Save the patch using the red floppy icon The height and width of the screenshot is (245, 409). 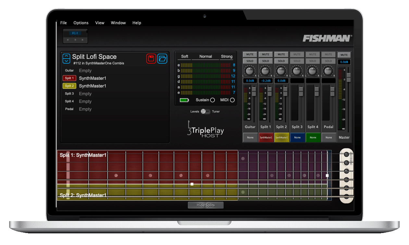pyautogui.click(x=151, y=58)
